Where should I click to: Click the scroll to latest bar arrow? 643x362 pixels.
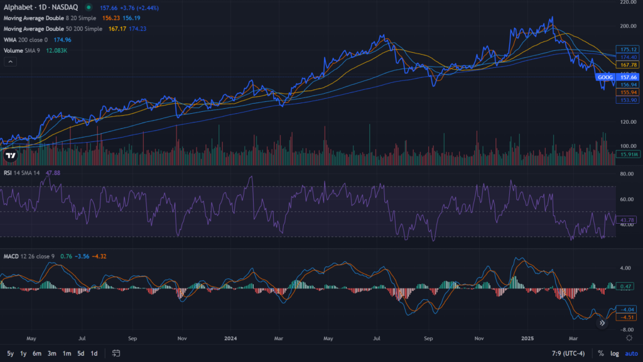602,323
